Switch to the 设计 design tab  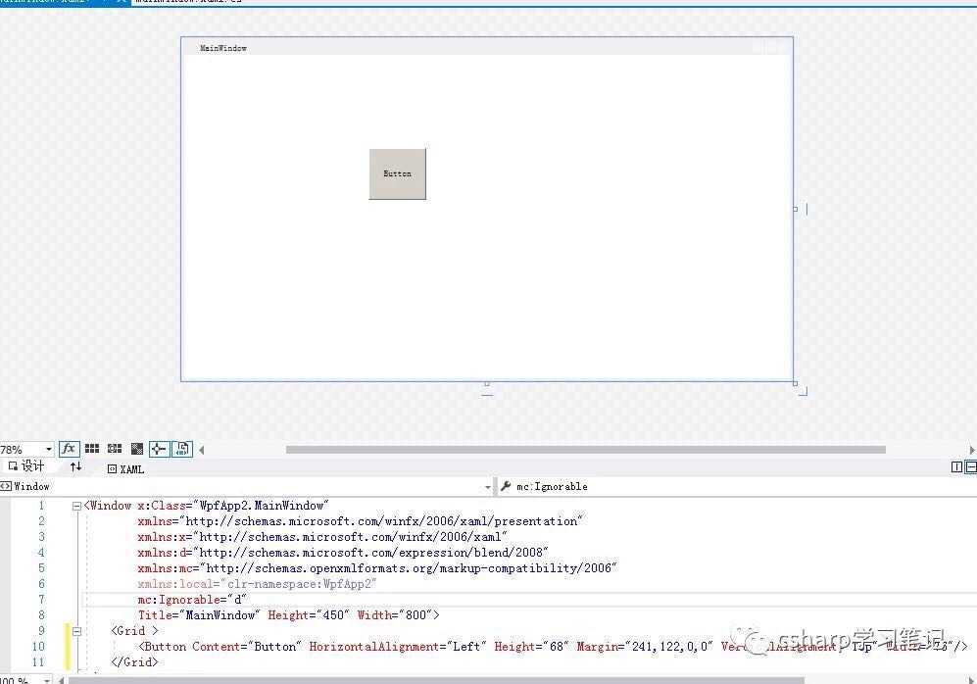pos(26,466)
